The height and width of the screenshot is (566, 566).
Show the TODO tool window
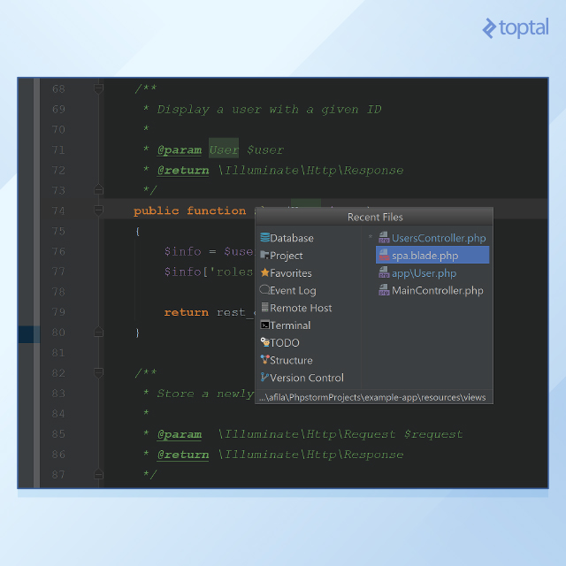click(285, 343)
